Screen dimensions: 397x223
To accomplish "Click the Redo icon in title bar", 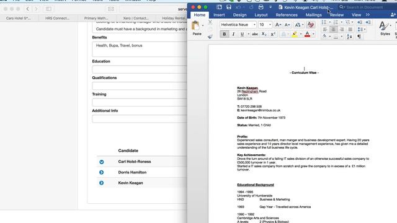I will [251, 7].
